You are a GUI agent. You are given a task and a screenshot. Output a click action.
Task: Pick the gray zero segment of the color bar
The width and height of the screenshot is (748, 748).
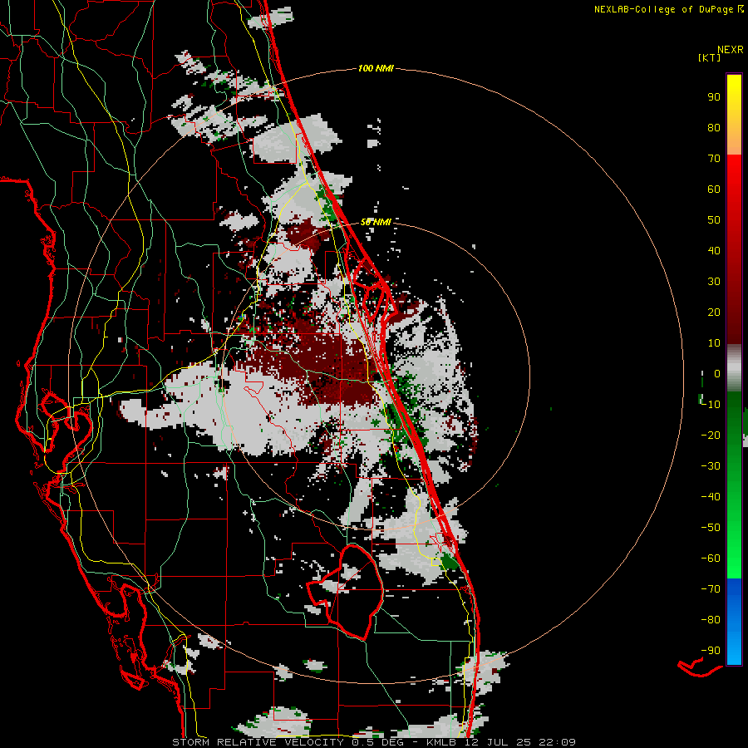coord(734,368)
